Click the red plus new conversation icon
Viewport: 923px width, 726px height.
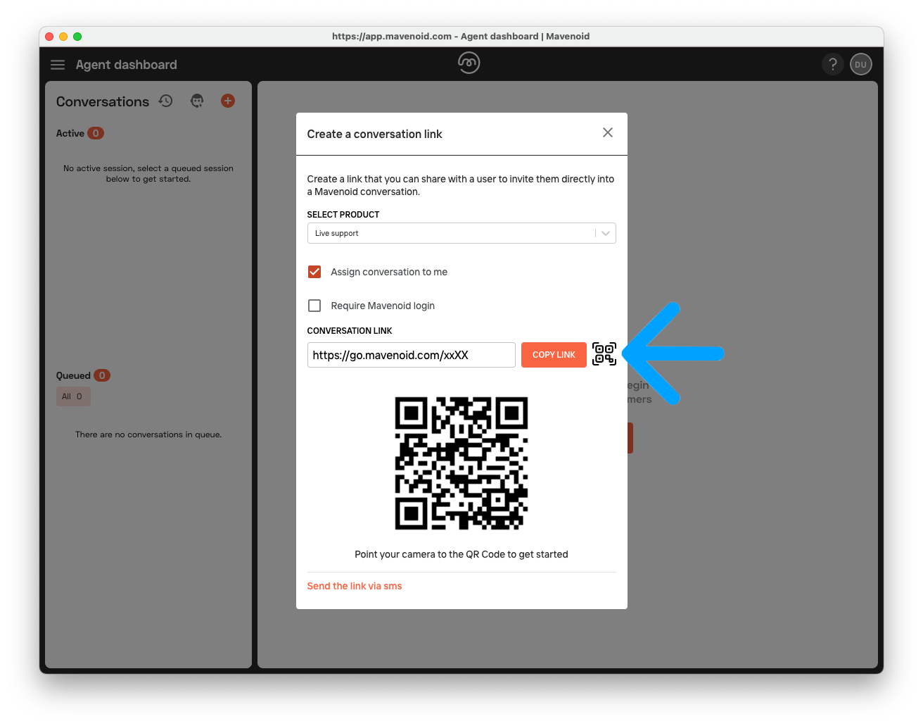coord(228,101)
